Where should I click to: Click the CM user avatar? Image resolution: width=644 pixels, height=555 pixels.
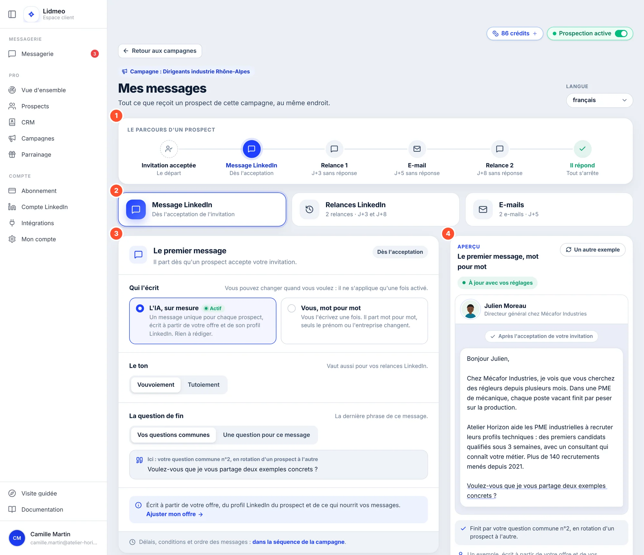tap(17, 538)
